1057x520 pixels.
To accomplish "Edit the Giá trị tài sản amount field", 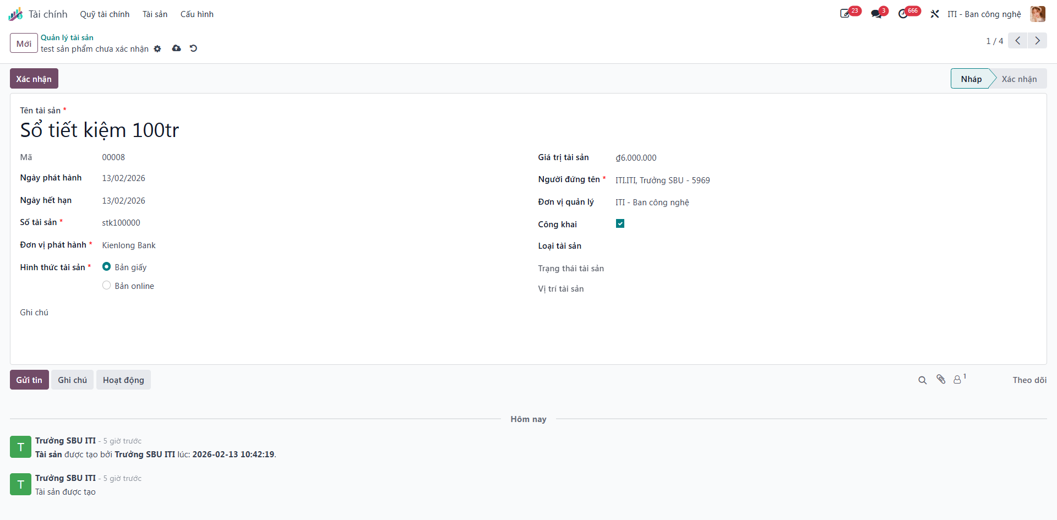I will click(826, 158).
